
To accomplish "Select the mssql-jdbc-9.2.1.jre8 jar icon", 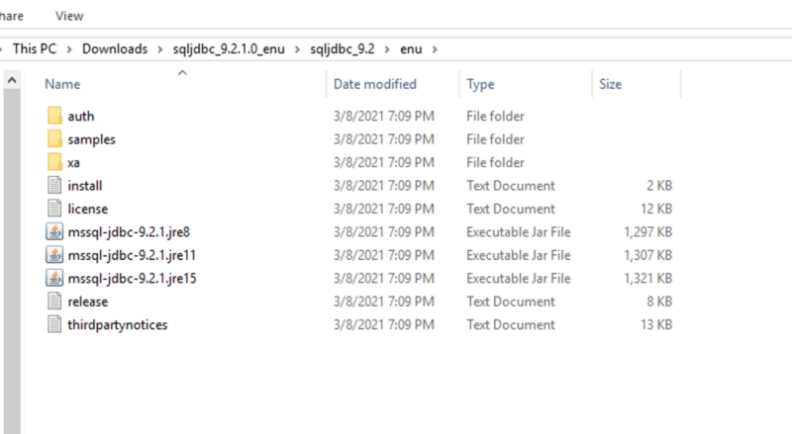I will pos(54,231).
